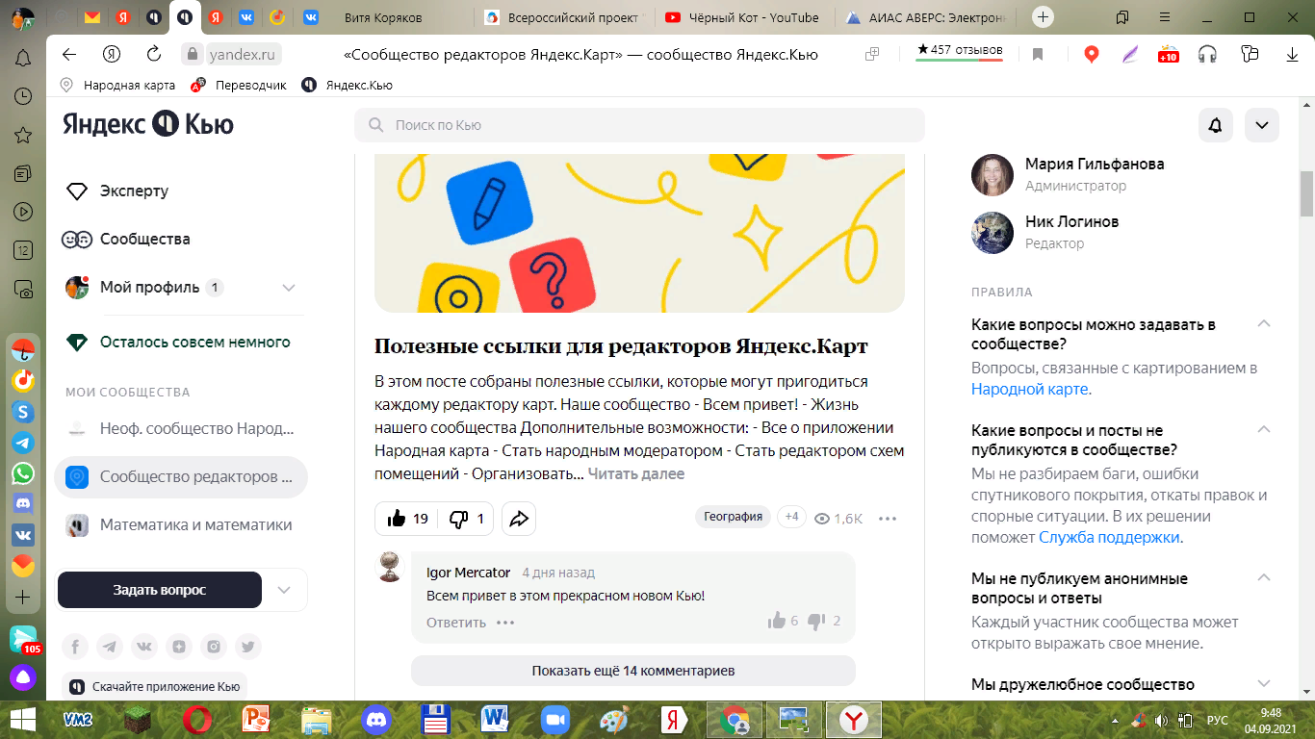The image size is (1315, 739).
Task: Open Zoom from the Windows taskbar
Action: coord(555,719)
